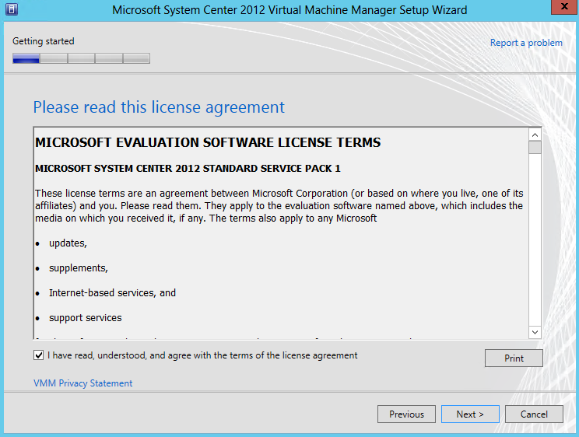Open the VMM Privacy Statement link
The image size is (579, 437).
pos(82,383)
